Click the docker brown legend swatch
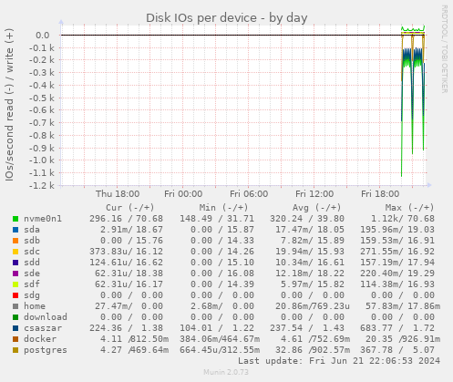Screen dimensions: 453x382 [15, 339]
